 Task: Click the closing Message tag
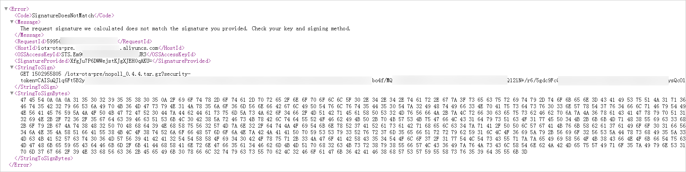(29, 35)
